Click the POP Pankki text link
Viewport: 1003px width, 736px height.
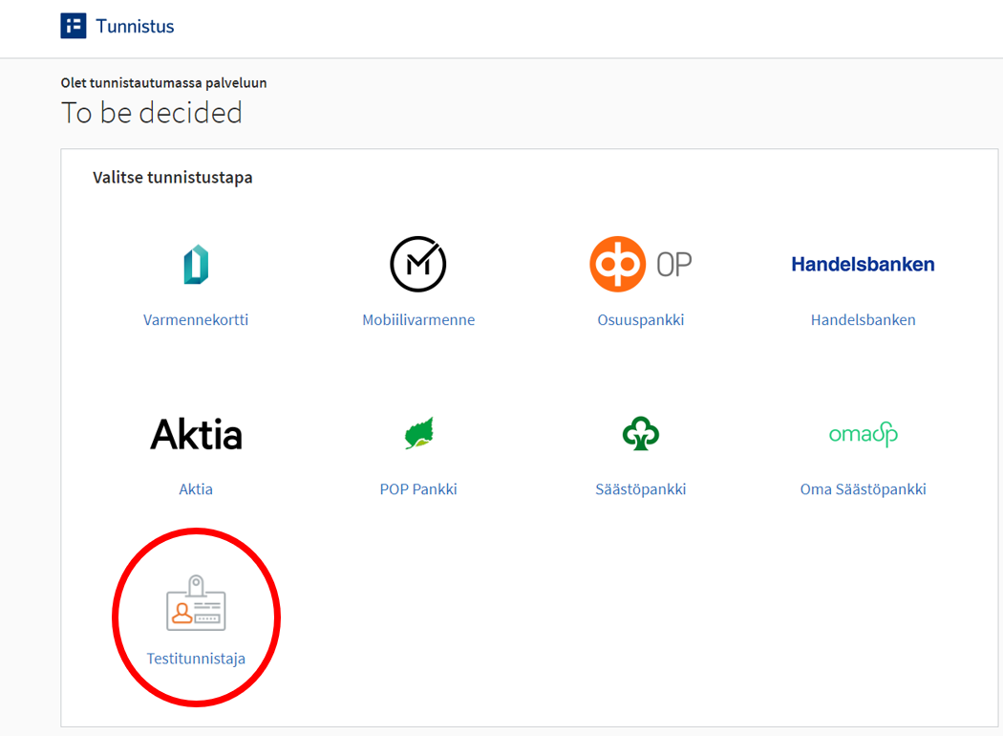point(418,489)
